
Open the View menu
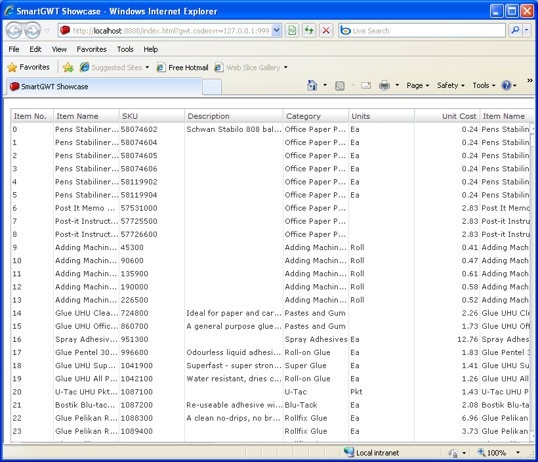pyautogui.click(x=59, y=49)
